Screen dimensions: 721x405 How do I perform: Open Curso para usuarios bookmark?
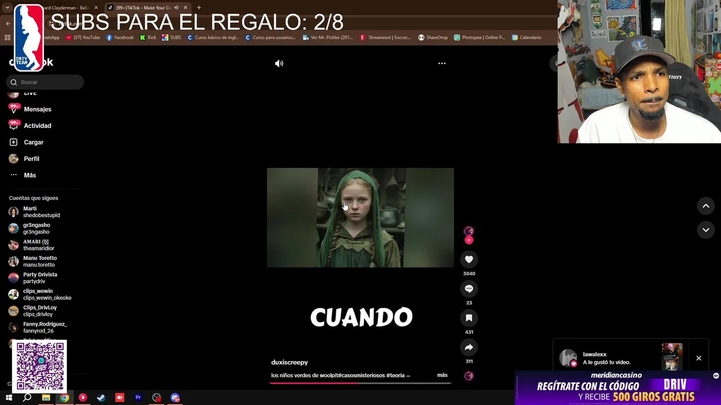[x=270, y=38]
